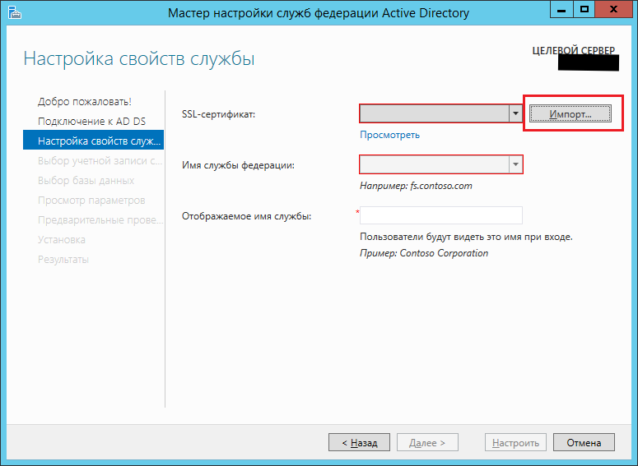Screen dimensions: 638x466
Task: Click the Установка step in sidebar
Action: 62,240
